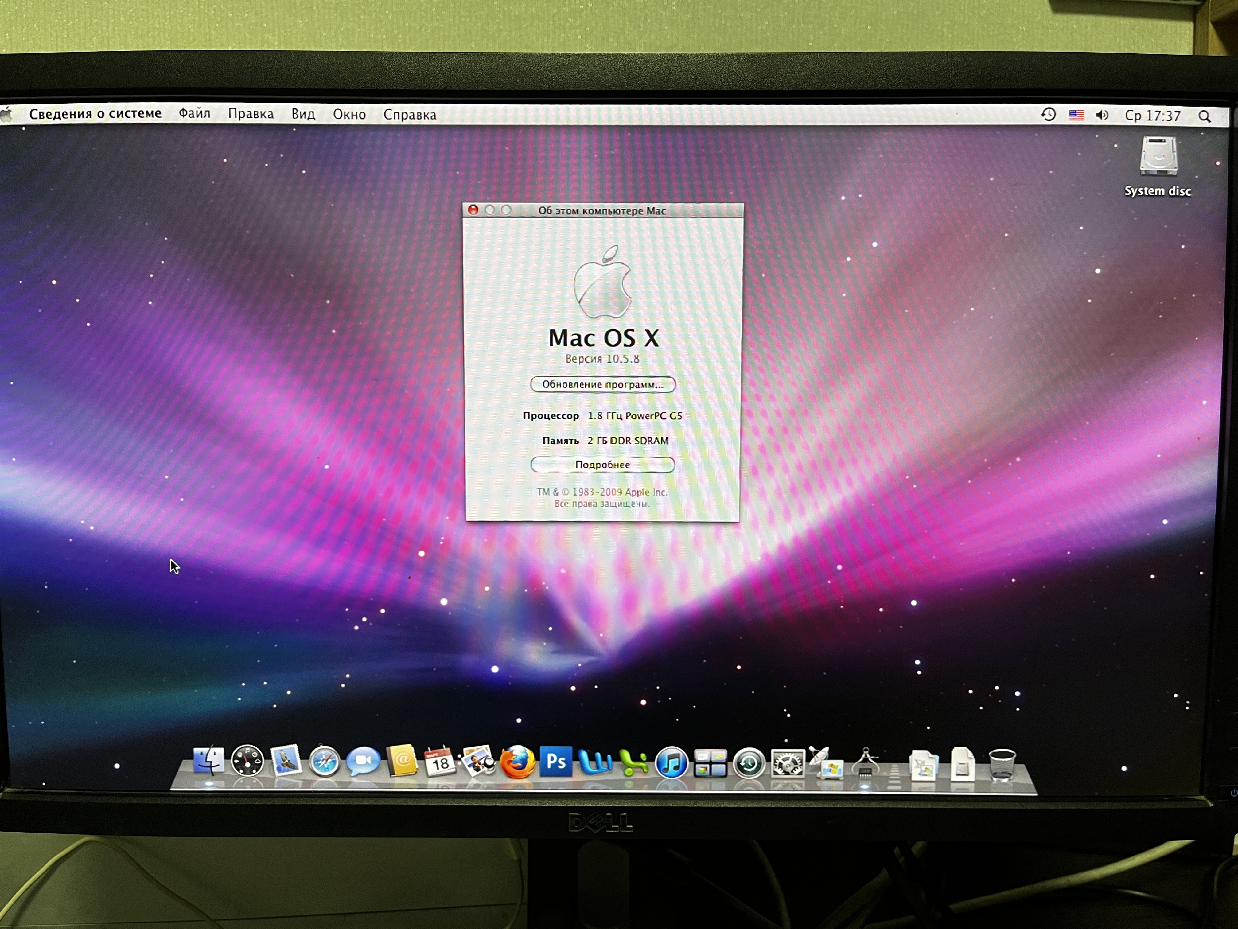1238x929 pixels.
Task: Open iTunes from the Dock
Action: click(671, 763)
